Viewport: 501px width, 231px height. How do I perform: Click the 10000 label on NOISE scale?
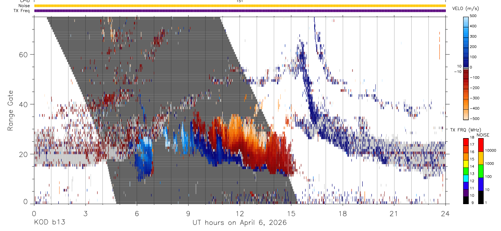(x=491, y=150)
